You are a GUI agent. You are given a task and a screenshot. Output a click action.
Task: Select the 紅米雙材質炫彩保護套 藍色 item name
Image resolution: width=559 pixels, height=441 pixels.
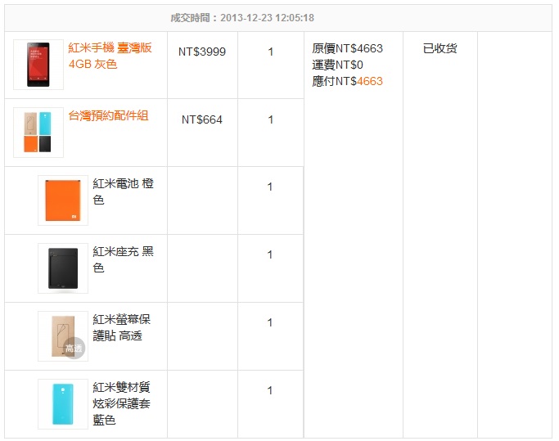point(122,403)
